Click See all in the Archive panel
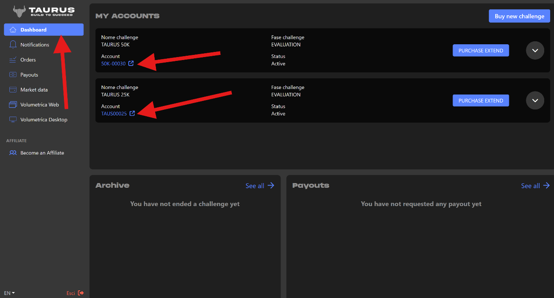 pyautogui.click(x=255, y=186)
